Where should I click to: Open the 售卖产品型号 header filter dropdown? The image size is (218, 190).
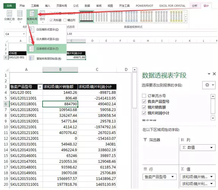tap(40, 87)
